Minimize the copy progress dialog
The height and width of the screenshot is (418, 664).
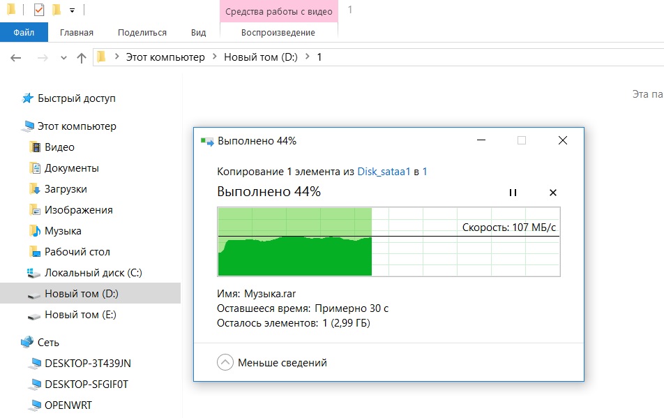[x=481, y=140]
